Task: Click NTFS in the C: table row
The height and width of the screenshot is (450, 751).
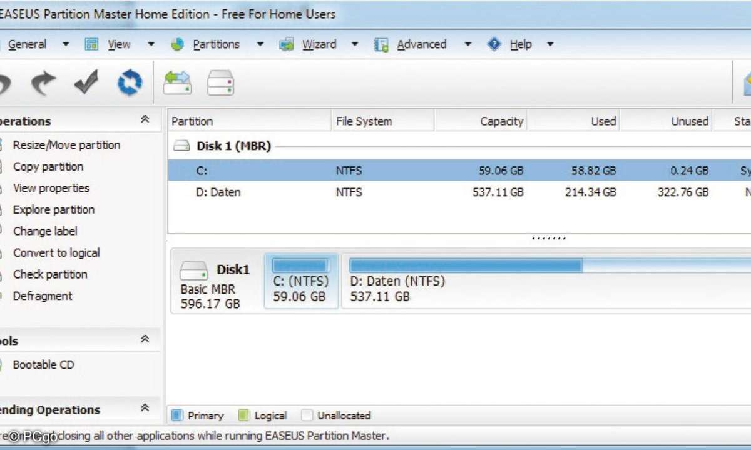Action: coord(349,171)
